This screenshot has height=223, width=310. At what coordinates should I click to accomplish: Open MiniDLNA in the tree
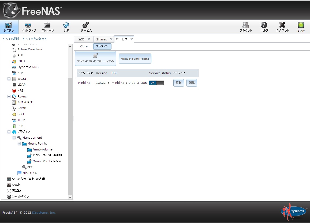30,173
